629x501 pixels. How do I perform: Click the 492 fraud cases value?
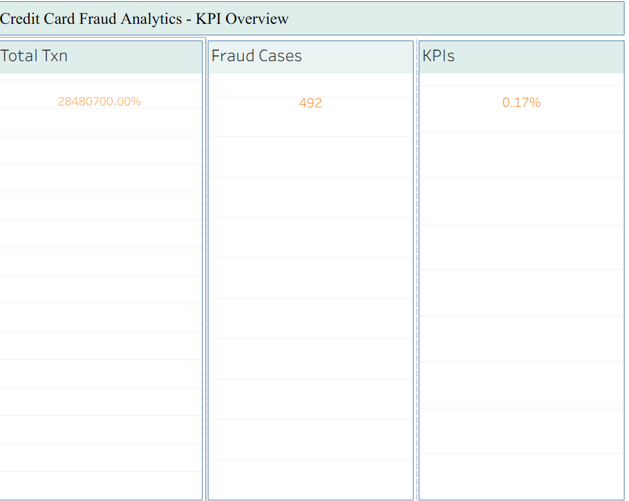point(311,103)
